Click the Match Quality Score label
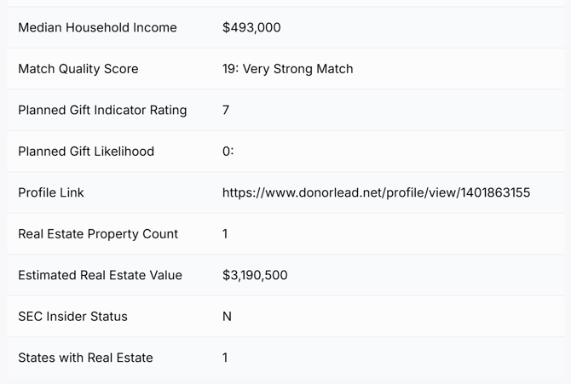The height and width of the screenshot is (384, 571). point(78,69)
